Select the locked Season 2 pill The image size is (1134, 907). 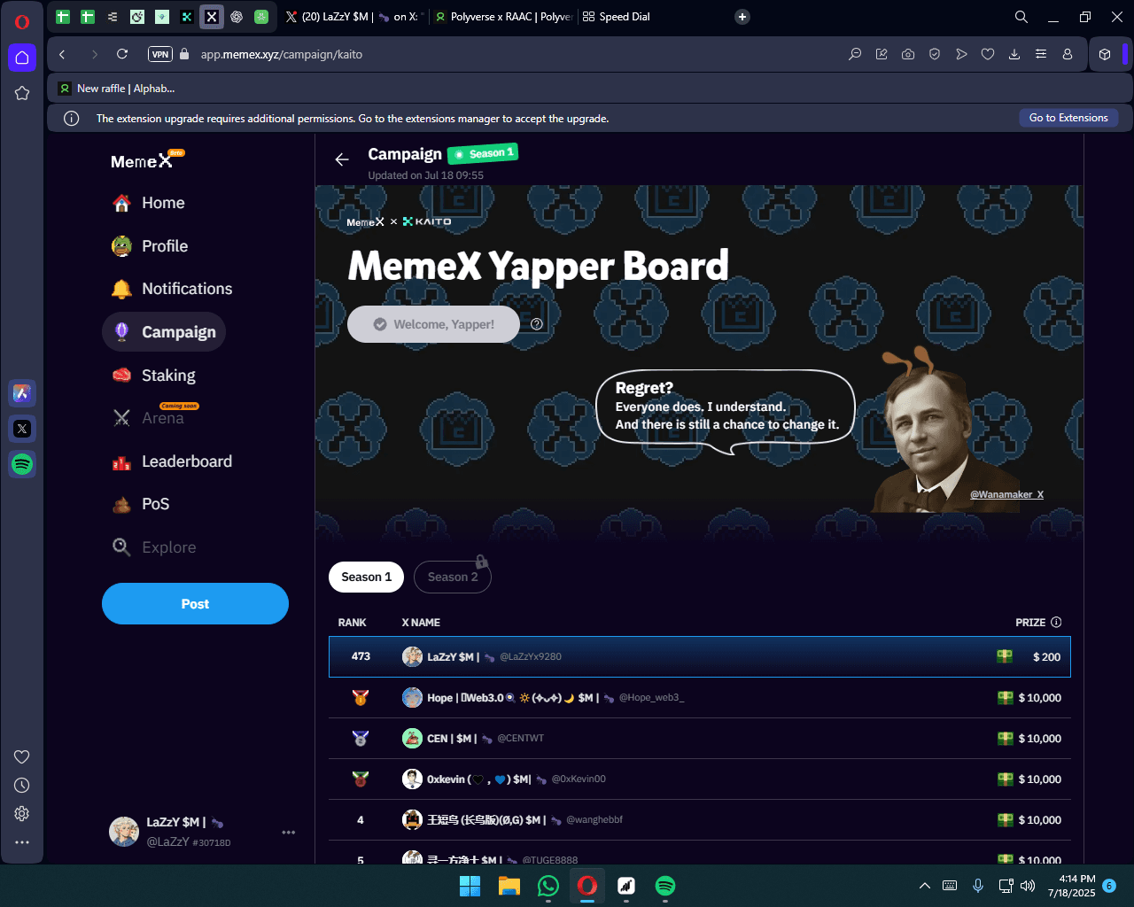[452, 577]
